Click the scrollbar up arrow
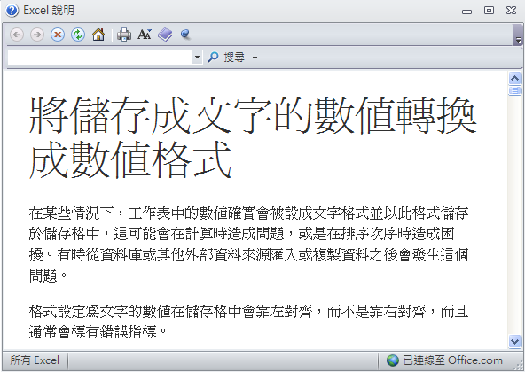 click(x=514, y=79)
